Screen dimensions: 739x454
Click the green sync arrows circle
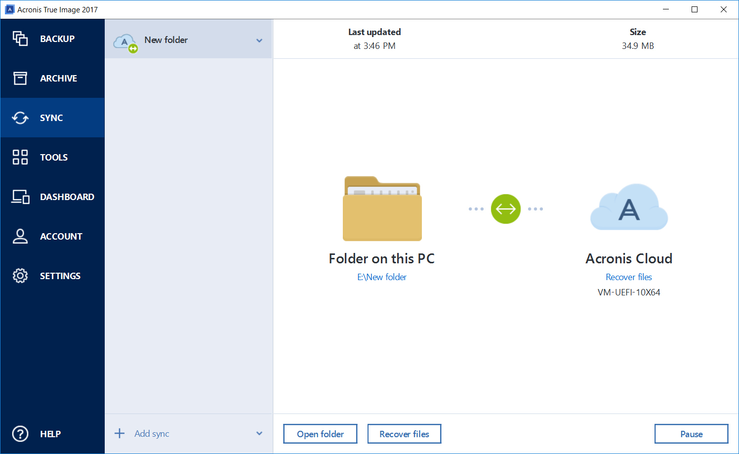506,209
